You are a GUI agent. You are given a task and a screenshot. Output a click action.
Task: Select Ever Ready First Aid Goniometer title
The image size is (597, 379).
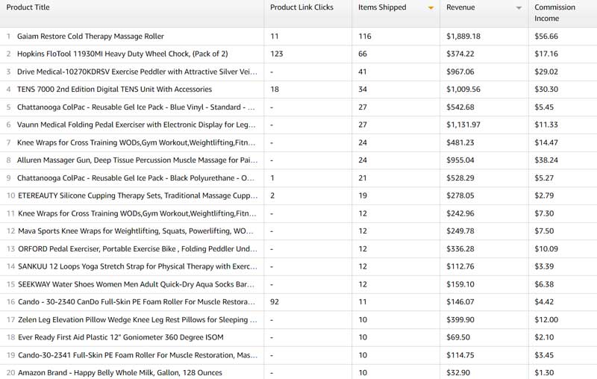(x=121, y=336)
